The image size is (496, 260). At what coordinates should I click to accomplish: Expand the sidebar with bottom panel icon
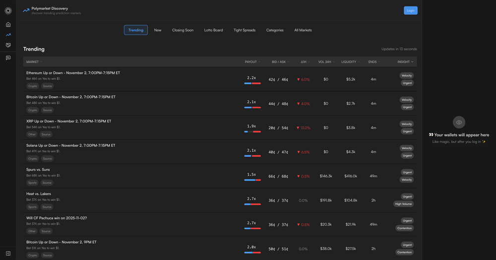(8, 254)
